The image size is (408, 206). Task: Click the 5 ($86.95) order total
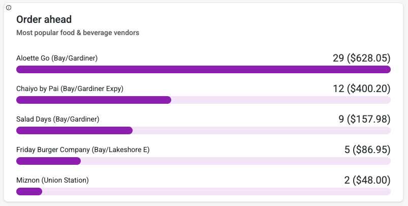367,150
